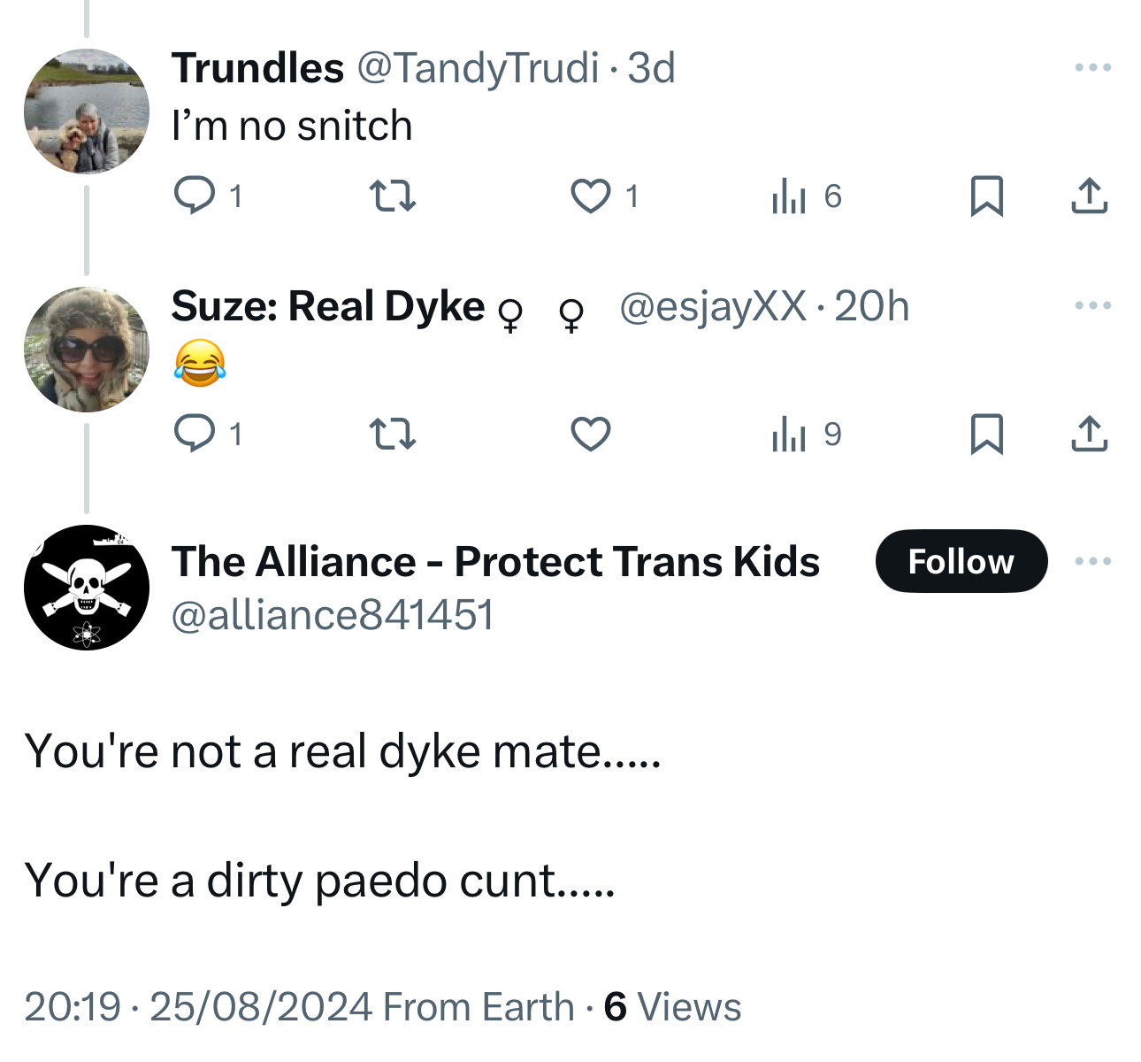Screen dimensions: 1141x1062
Task: Open the skull and crossbones avatar
Action: 87,588
